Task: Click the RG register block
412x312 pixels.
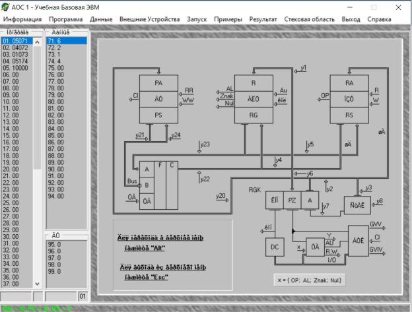Action: click(x=253, y=115)
